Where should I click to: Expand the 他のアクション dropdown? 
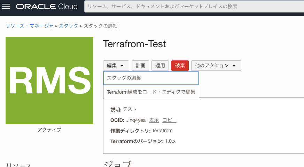tap(216, 66)
